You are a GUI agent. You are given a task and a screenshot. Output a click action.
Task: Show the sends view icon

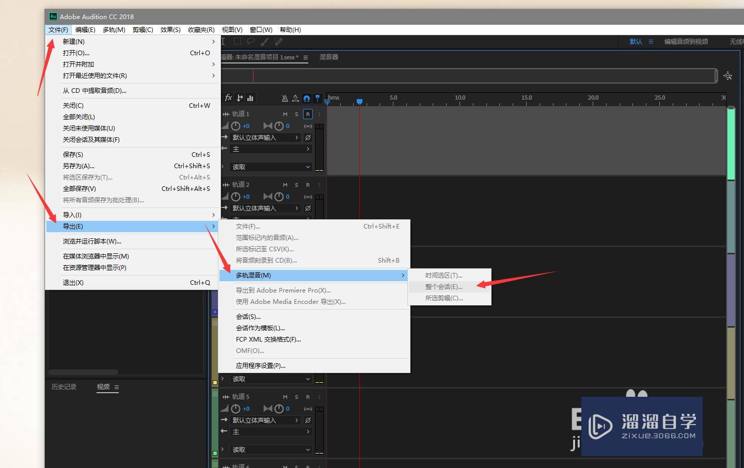click(240, 98)
